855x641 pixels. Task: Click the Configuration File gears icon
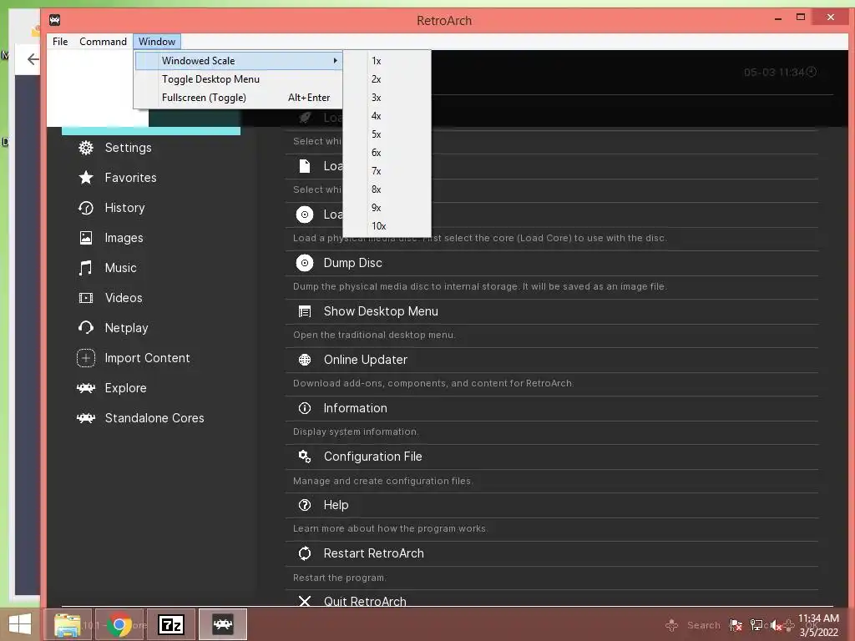coord(305,457)
